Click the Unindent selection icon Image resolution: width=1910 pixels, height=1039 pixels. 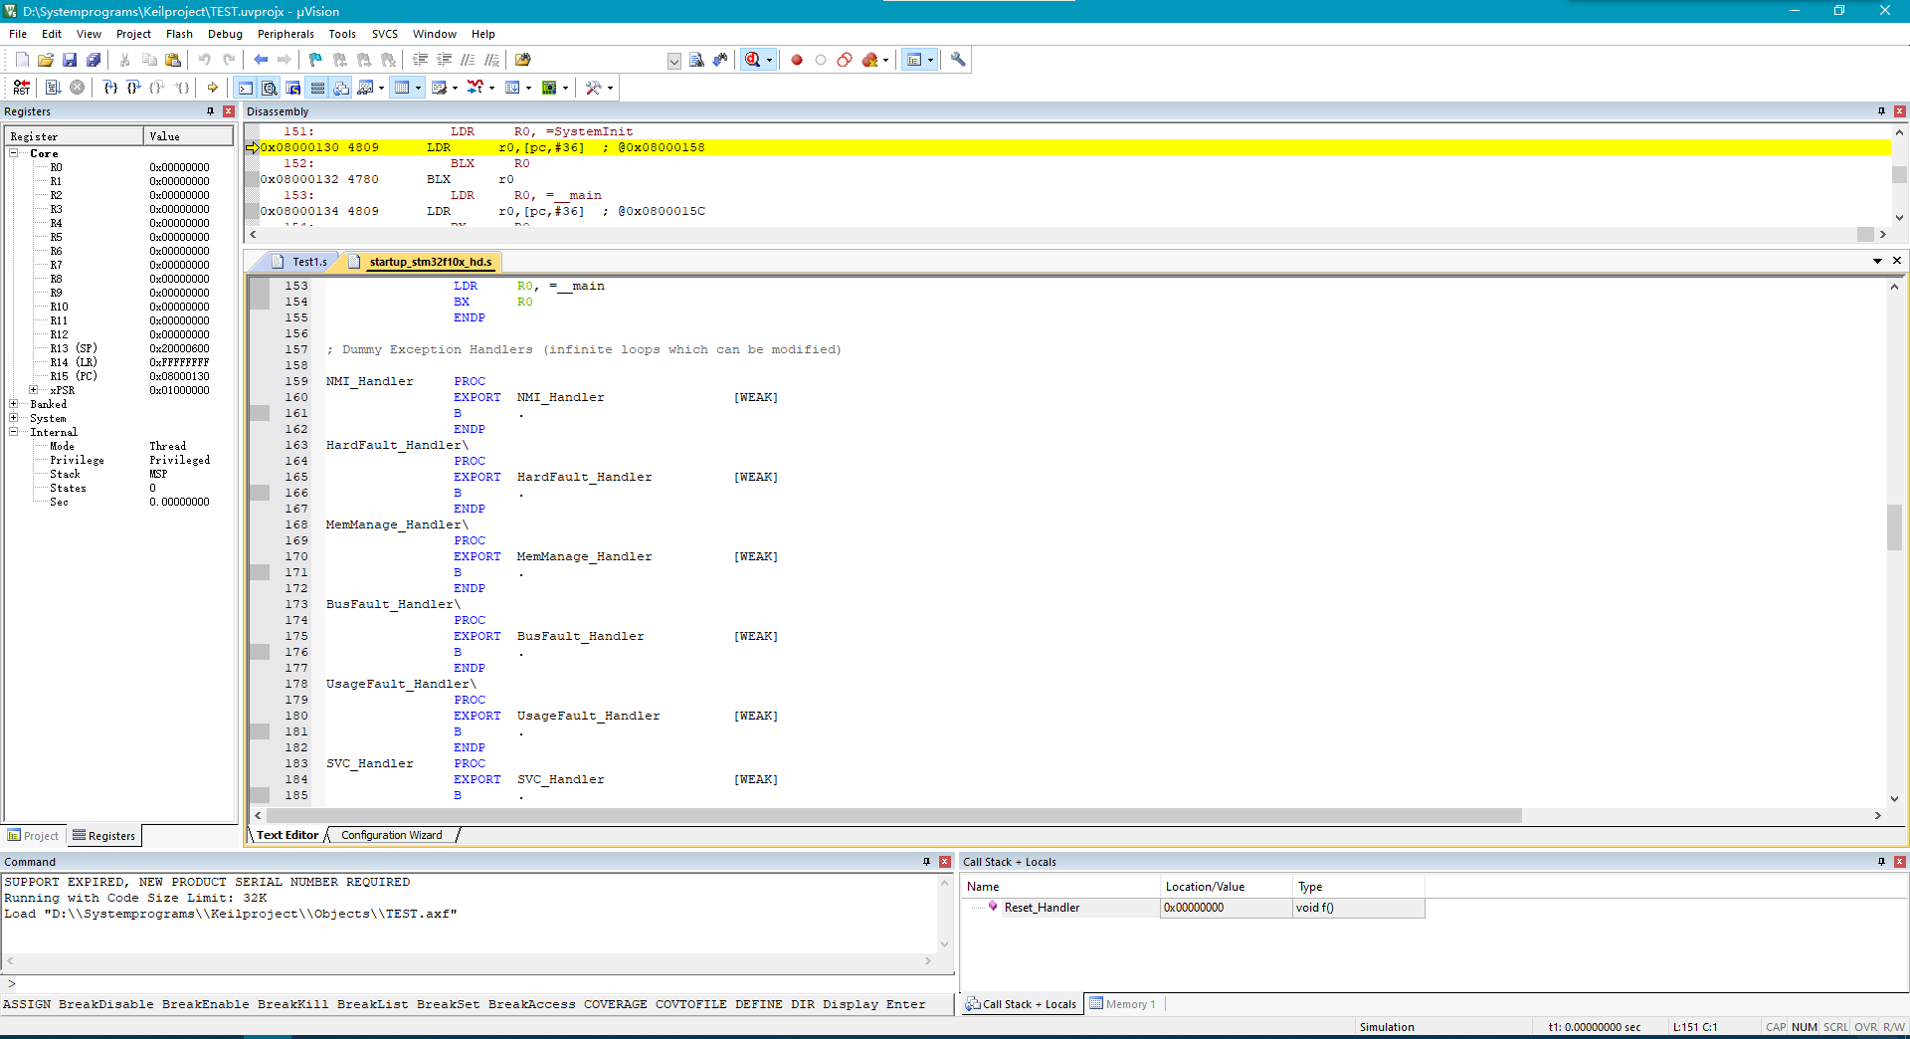[x=444, y=60]
